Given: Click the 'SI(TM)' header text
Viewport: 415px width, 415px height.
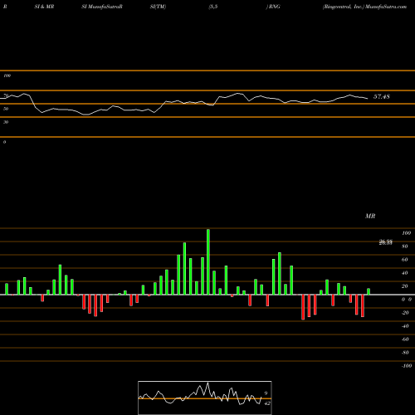Looking at the screenshot, I should (158, 7).
